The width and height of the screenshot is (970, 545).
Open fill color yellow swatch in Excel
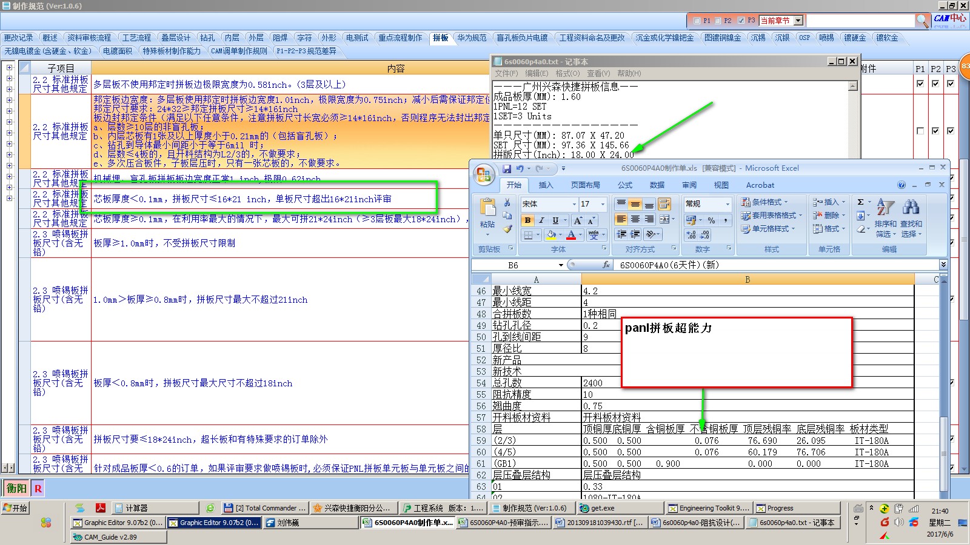(551, 234)
